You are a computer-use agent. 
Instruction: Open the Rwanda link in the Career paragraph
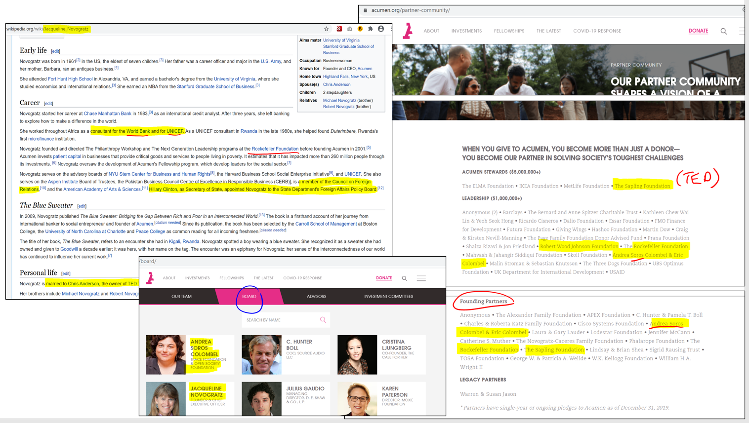click(x=249, y=131)
